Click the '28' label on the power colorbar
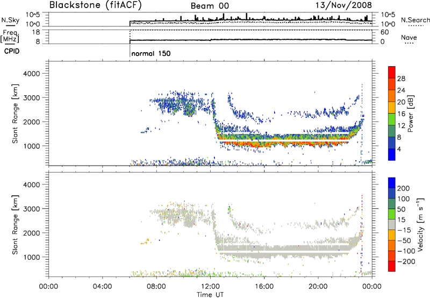The image size is (430, 298). tap(401, 79)
